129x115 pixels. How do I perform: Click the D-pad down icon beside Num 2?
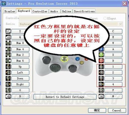tap(8, 55)
